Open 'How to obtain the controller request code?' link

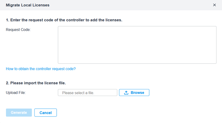(41, 69)
